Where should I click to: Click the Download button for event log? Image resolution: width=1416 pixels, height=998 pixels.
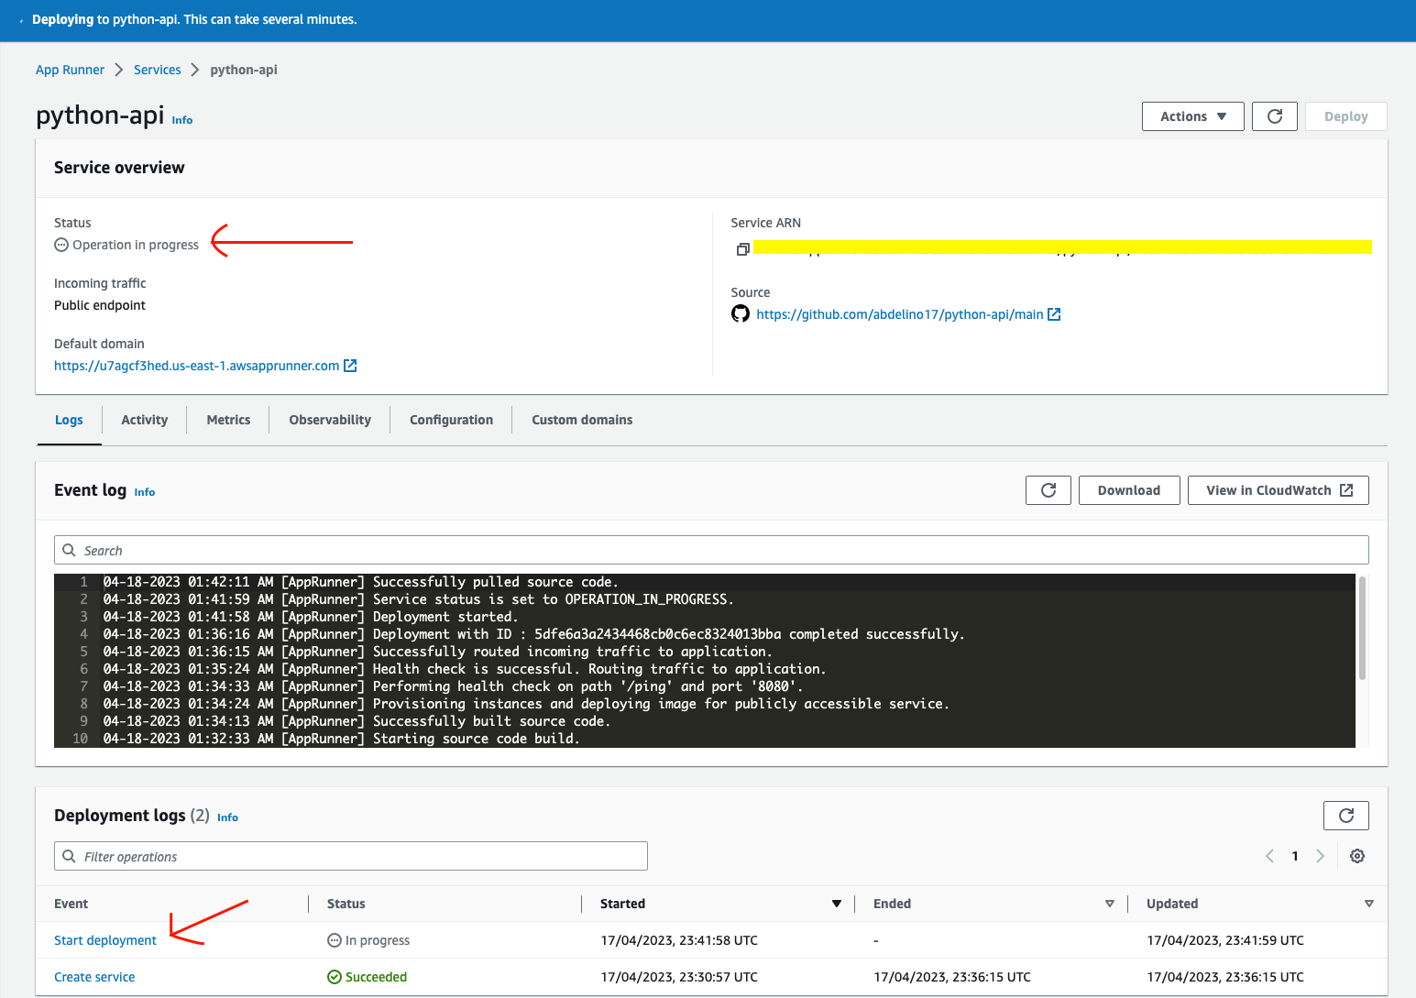tap(1128, 490)
